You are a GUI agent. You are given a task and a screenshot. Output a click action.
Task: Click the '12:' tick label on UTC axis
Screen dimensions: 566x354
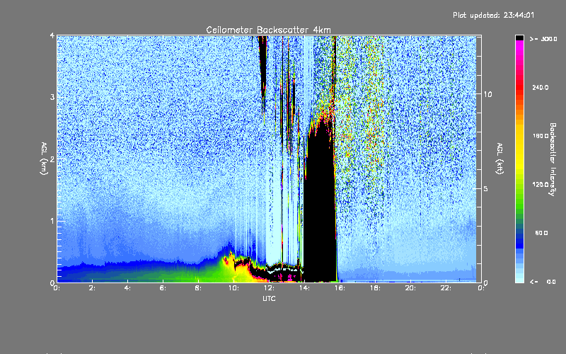coord(269,288)
